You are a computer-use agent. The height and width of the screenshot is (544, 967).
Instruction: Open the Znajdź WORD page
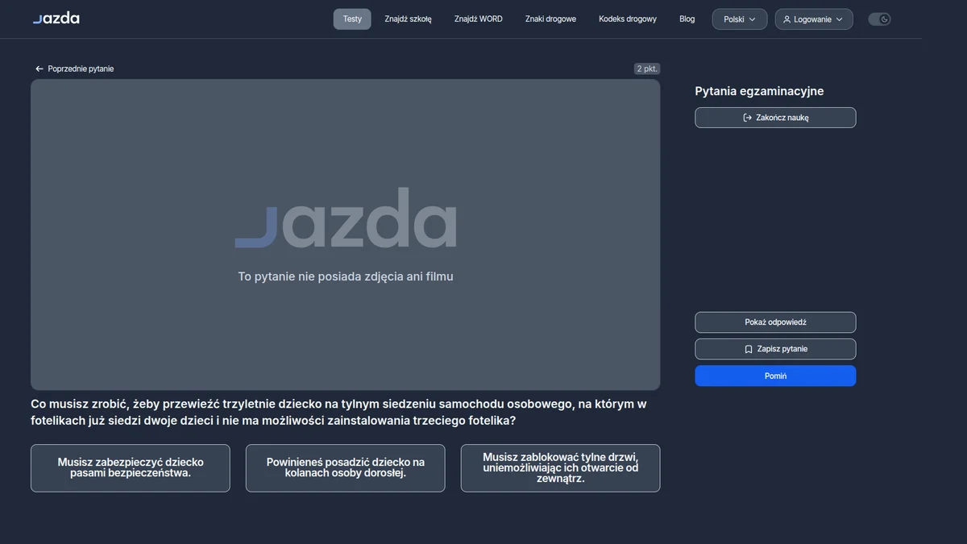(478, 19)
